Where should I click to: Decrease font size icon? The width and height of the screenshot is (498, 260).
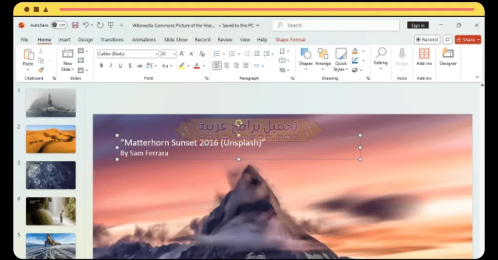(x=192, y=54)
